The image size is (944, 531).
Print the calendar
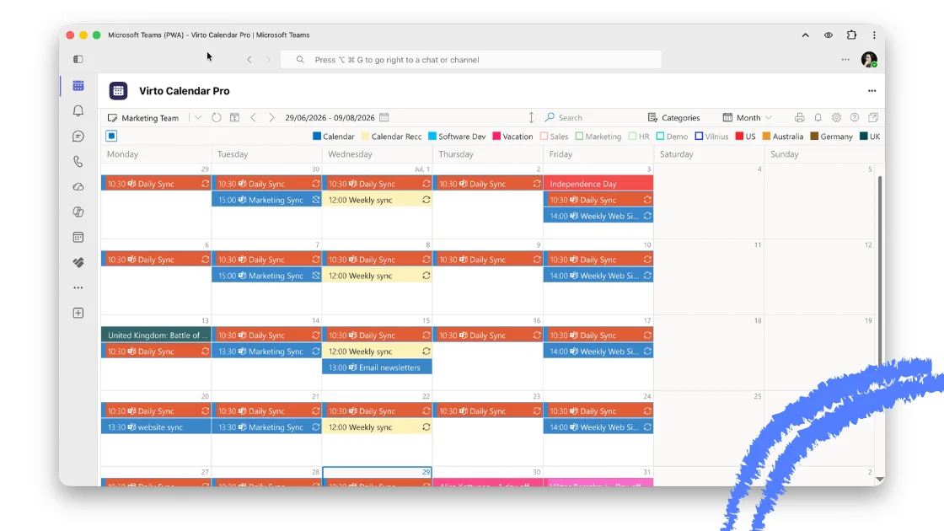(x=800, y=117)
